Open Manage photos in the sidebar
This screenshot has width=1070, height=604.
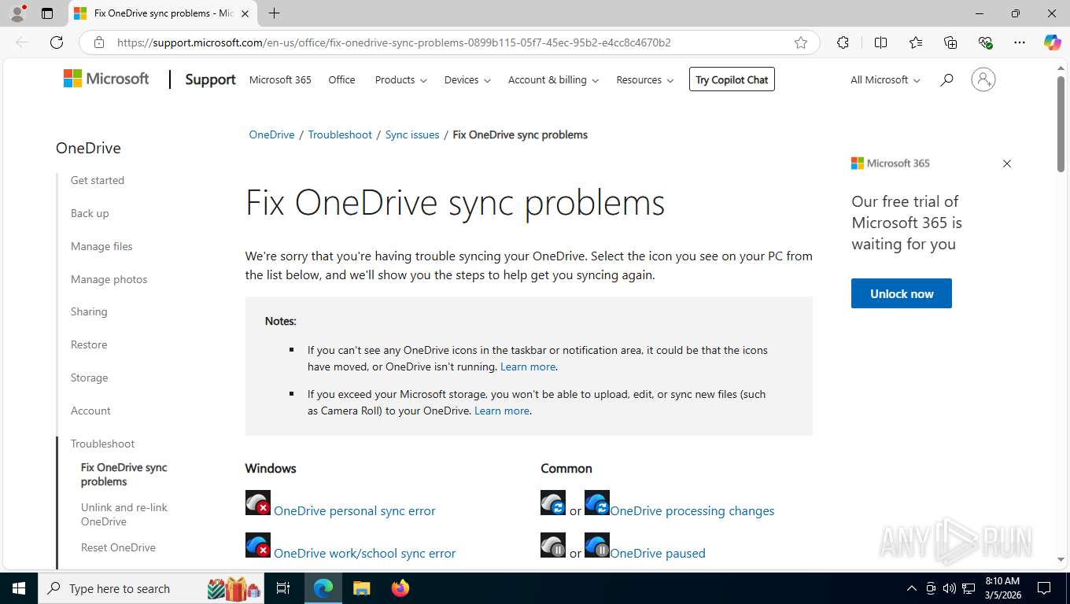click(109, 279)
